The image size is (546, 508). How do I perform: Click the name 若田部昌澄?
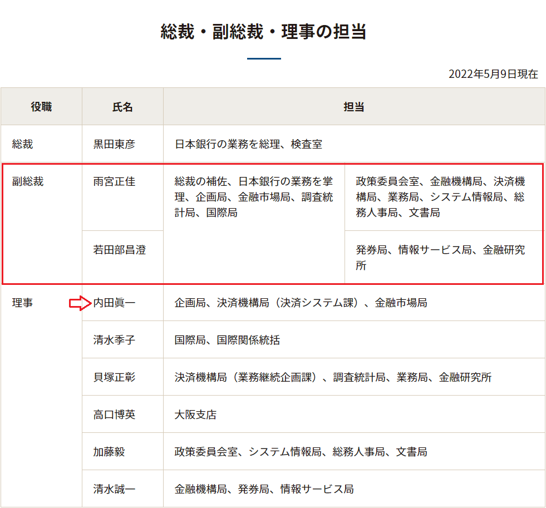click(120, 250)
